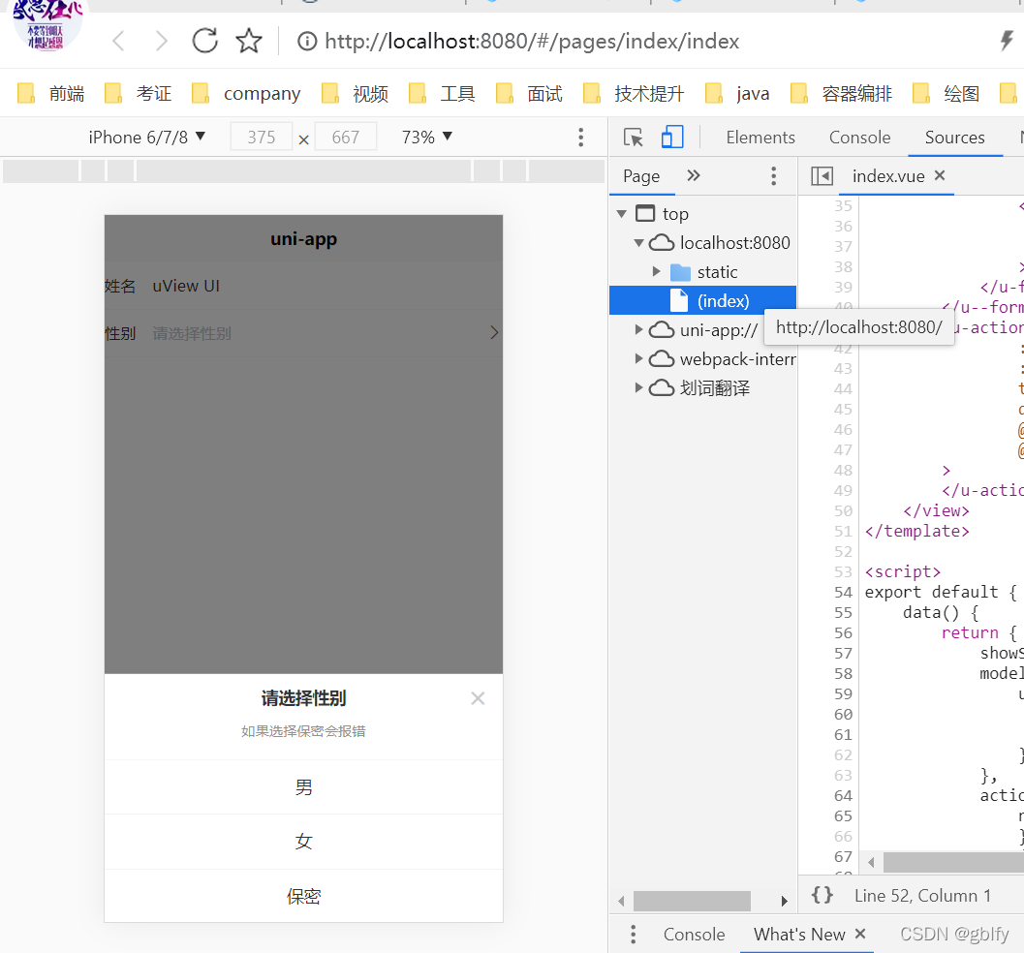Activate the inspect element picker icon
1024x953 pixels.
(633, 138)
